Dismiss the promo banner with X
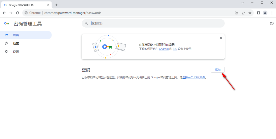Viewport: 276px width, 139px height. (221, 38)
